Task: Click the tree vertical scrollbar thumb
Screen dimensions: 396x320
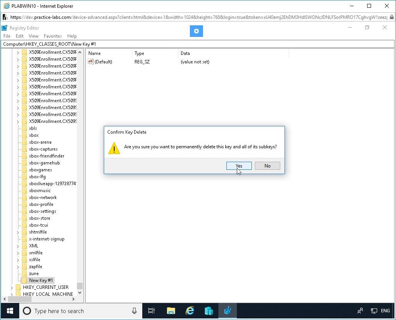Action: pyautogui.click(x=80, y=286)
